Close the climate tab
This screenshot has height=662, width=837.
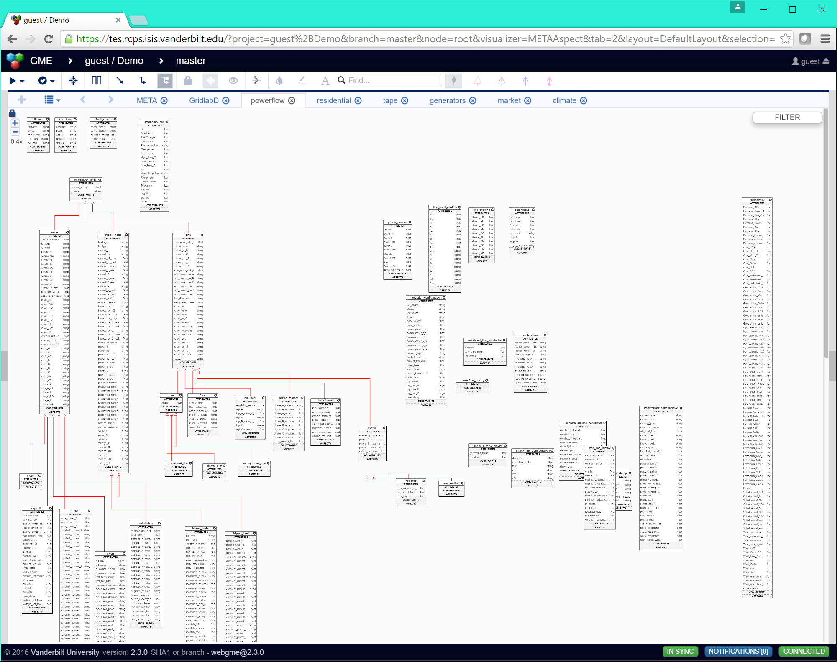tap(584, 100)
